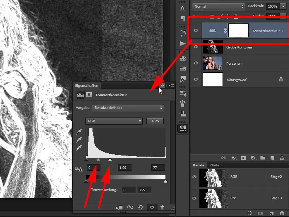Viewport: 289px width, 217px height.
Task: Create a new layer
Action: (272, 158)
